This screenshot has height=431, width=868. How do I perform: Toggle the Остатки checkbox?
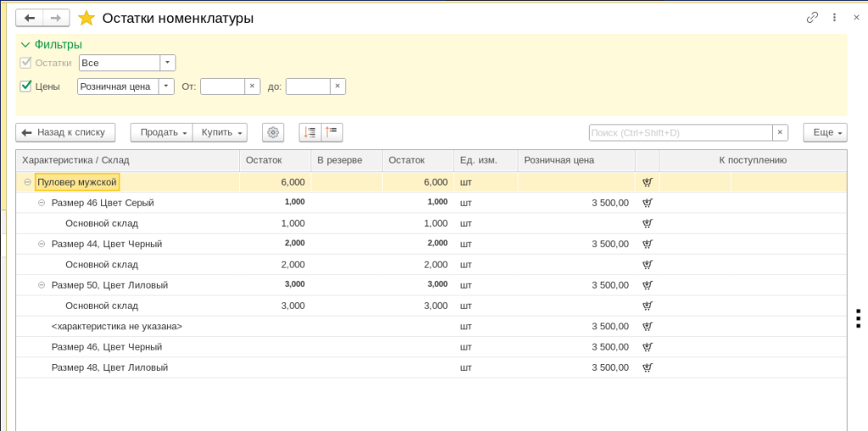click(x=25, y=63)
